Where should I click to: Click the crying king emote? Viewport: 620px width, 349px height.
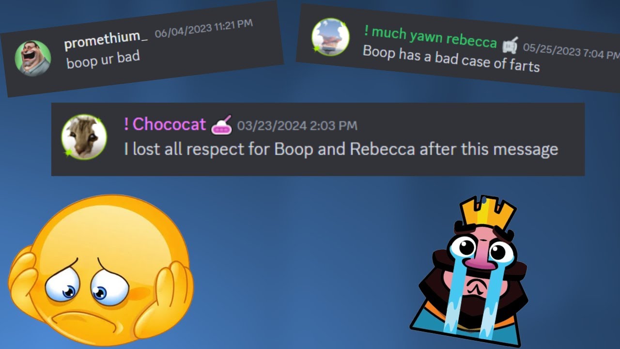[468, 271]
